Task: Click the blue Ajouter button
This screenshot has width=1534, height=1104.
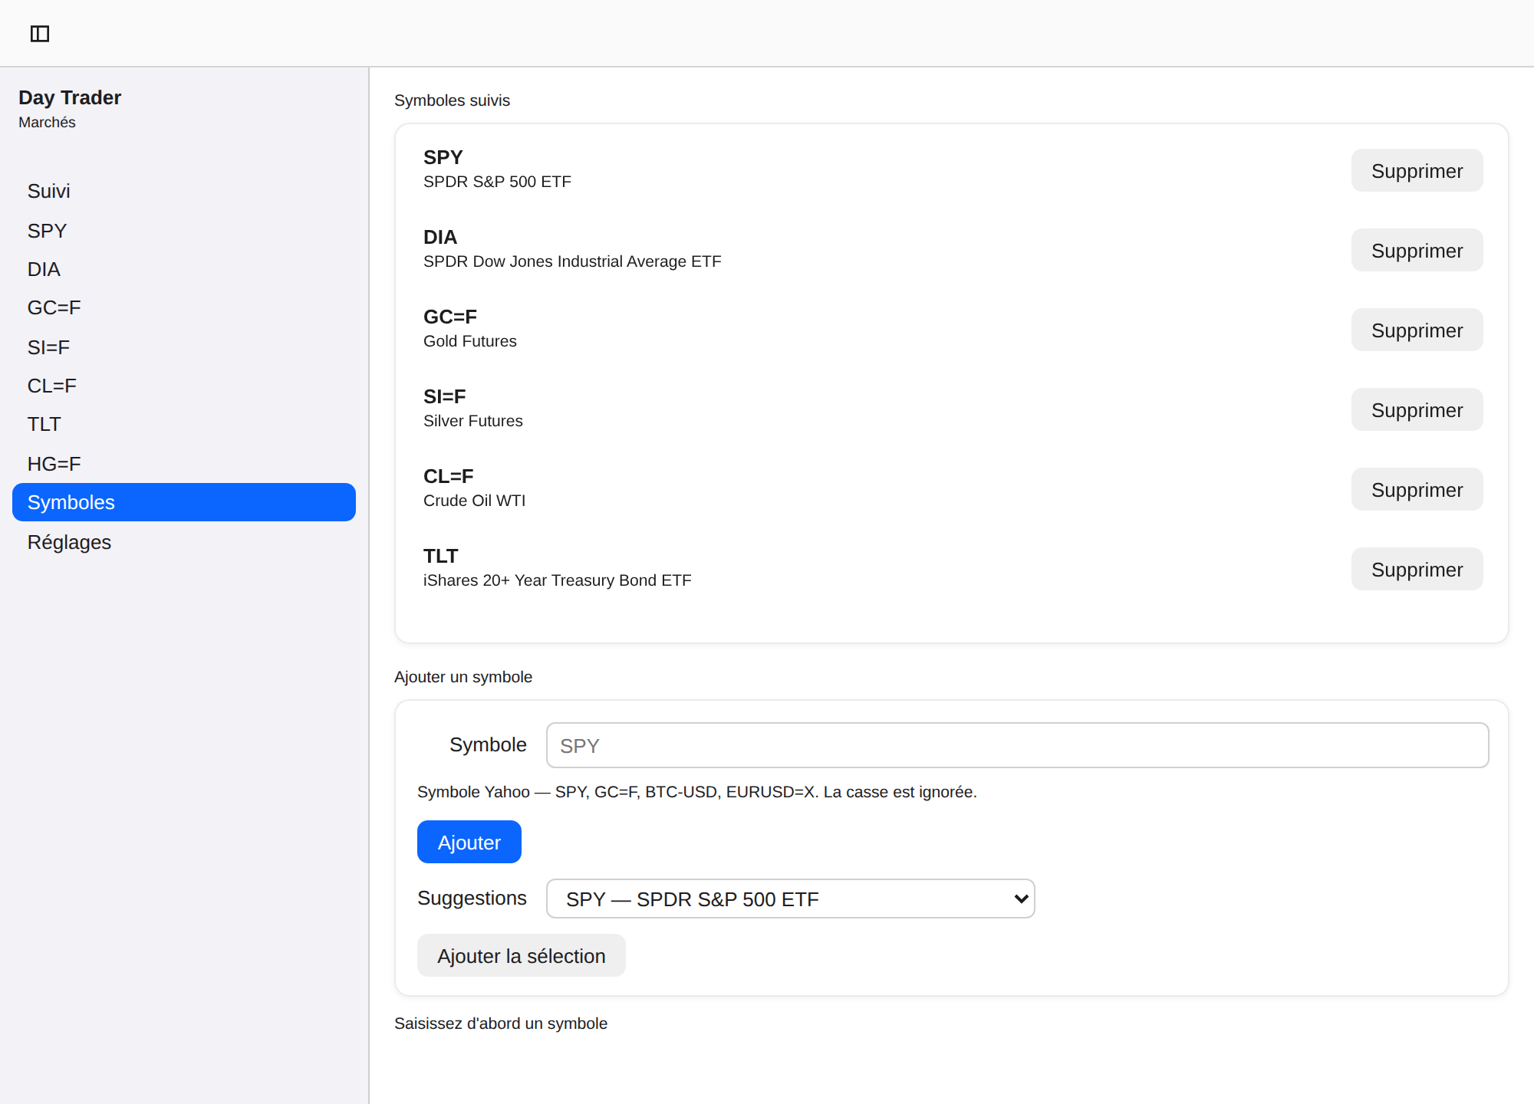Action: point(469,842)
